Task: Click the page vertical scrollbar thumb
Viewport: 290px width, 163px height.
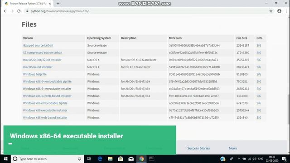Action: point(289,109)
